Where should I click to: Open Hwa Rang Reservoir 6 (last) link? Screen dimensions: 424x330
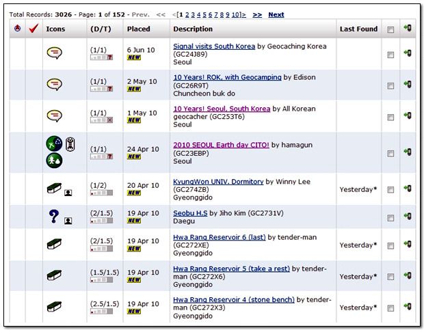[220, 237]
